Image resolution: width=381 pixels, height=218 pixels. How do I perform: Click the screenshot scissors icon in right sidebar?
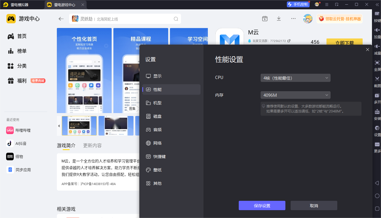[377, 79]
